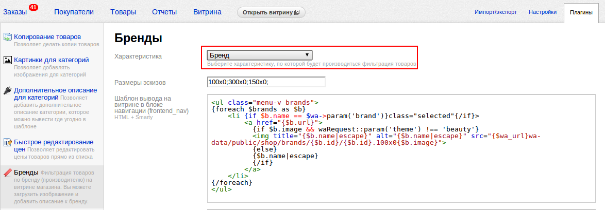Open the Заказы section

[x=15, y=12]
